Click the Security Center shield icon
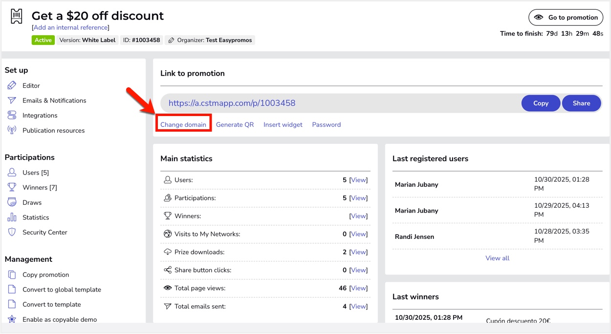Screen dimensions: 611x334 [12, 233]
